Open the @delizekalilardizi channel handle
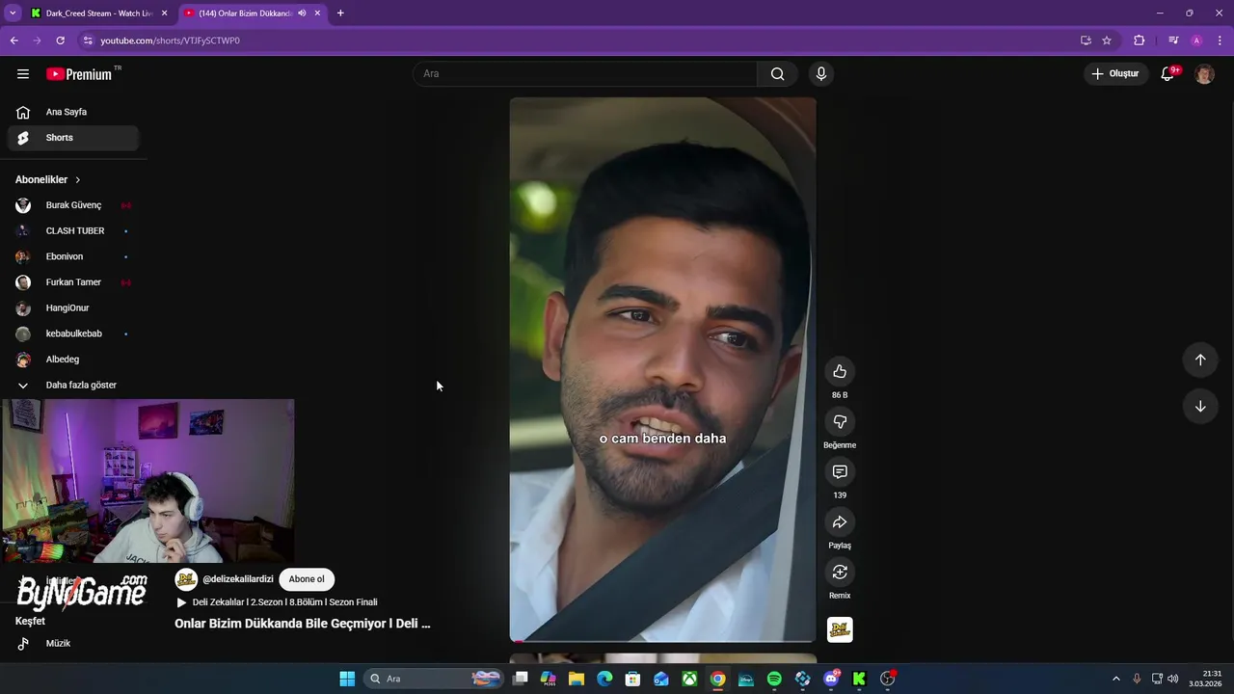This screenshot has width=1234, height=694. (238, 579)
